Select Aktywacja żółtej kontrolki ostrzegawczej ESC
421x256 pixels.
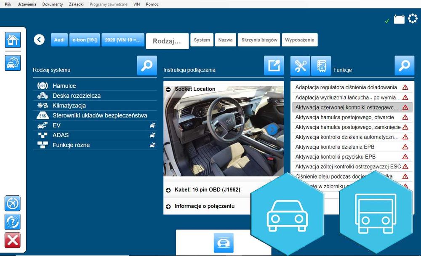[x=352, y=167]
